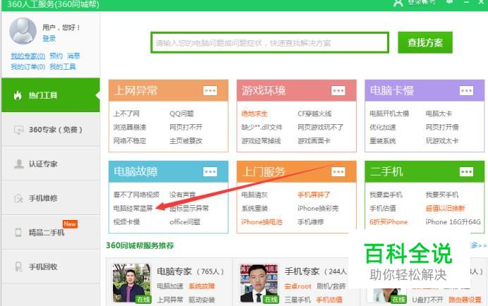Open the 360专家（免费） sidebar tab
Screen dimensions: 488x306
(51, 130)
